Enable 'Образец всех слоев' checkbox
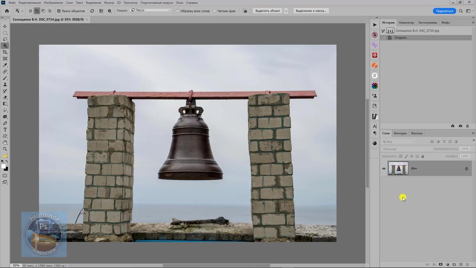Image resolution: width=476 pixels, height=268 pixels. tap(178, 11)
